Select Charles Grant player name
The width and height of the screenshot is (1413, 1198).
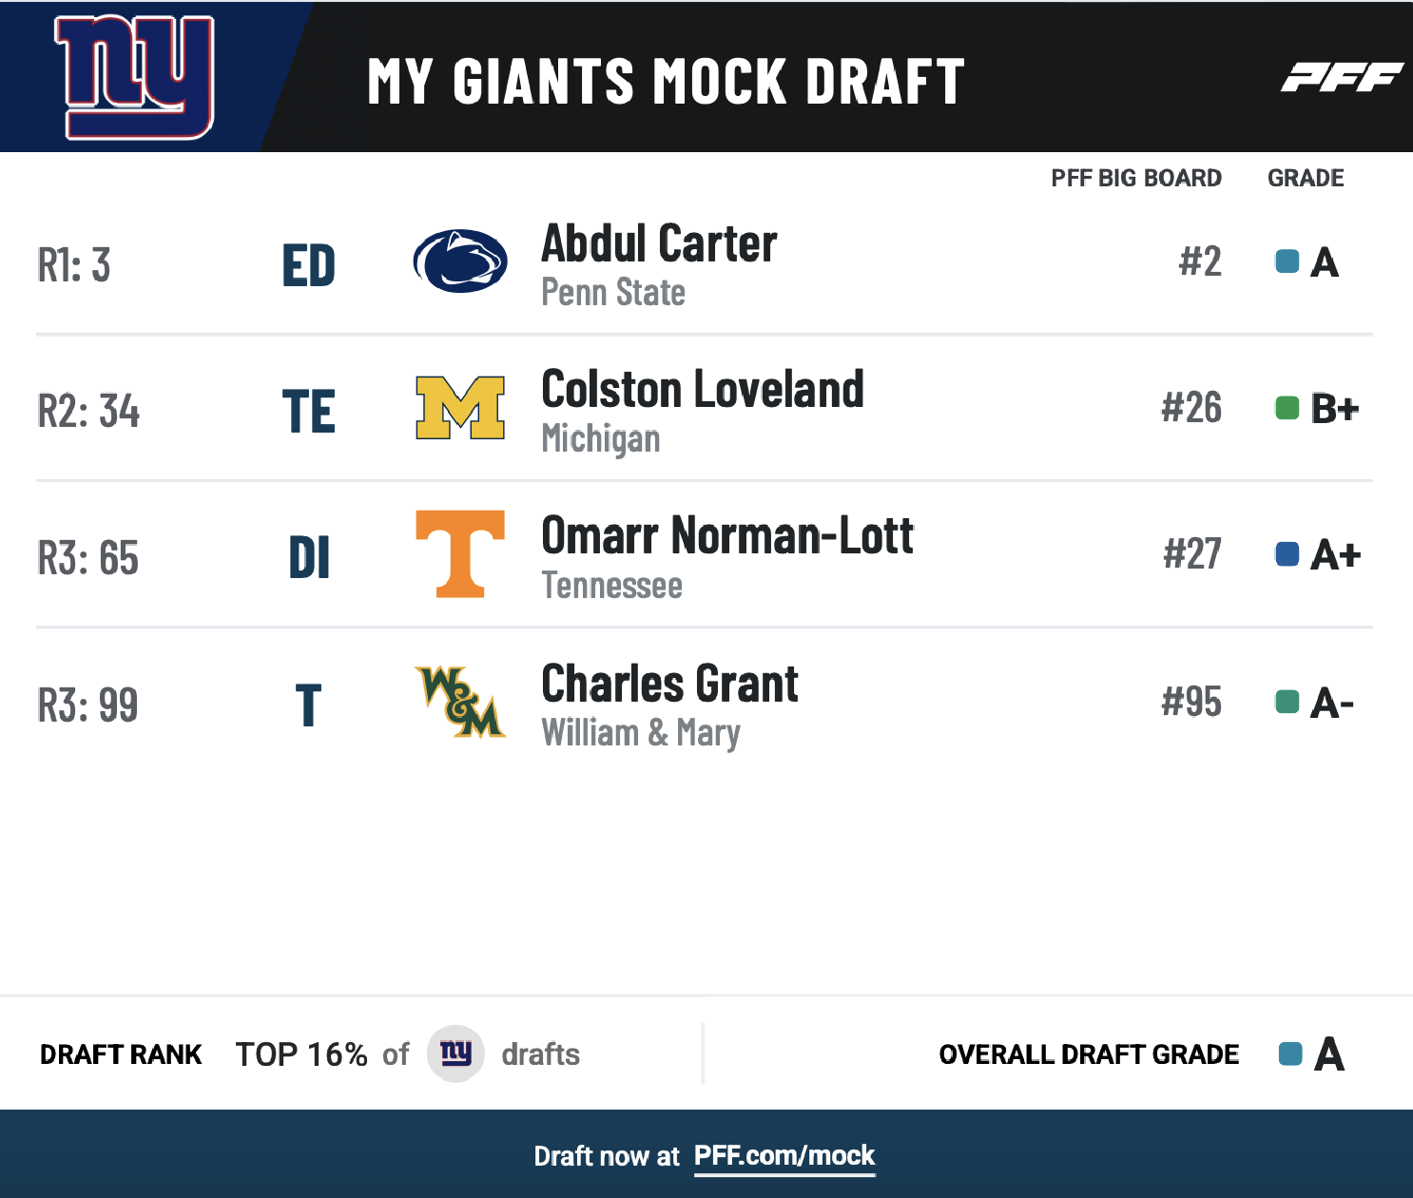coord(669,684)
